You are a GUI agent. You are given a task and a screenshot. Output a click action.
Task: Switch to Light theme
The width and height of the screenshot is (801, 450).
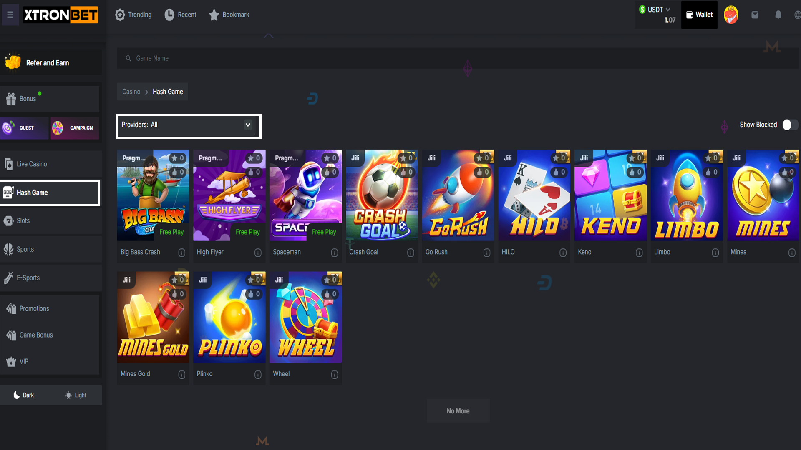[76, 395]
